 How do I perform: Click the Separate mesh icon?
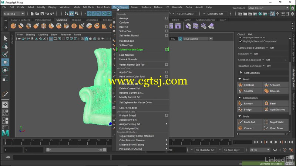[266, 85]
